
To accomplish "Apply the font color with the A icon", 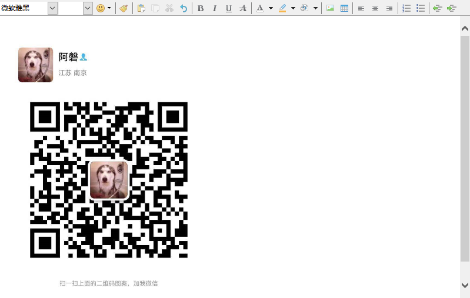I will [x=260, y=8].
